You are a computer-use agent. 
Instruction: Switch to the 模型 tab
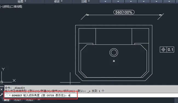pyautogui.click(x=7, y=100)
